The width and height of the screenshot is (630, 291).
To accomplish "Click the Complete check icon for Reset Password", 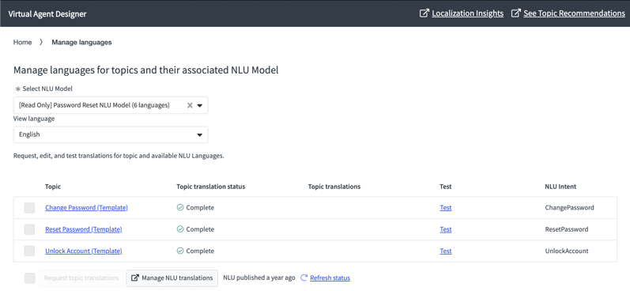I will point(180,229).
